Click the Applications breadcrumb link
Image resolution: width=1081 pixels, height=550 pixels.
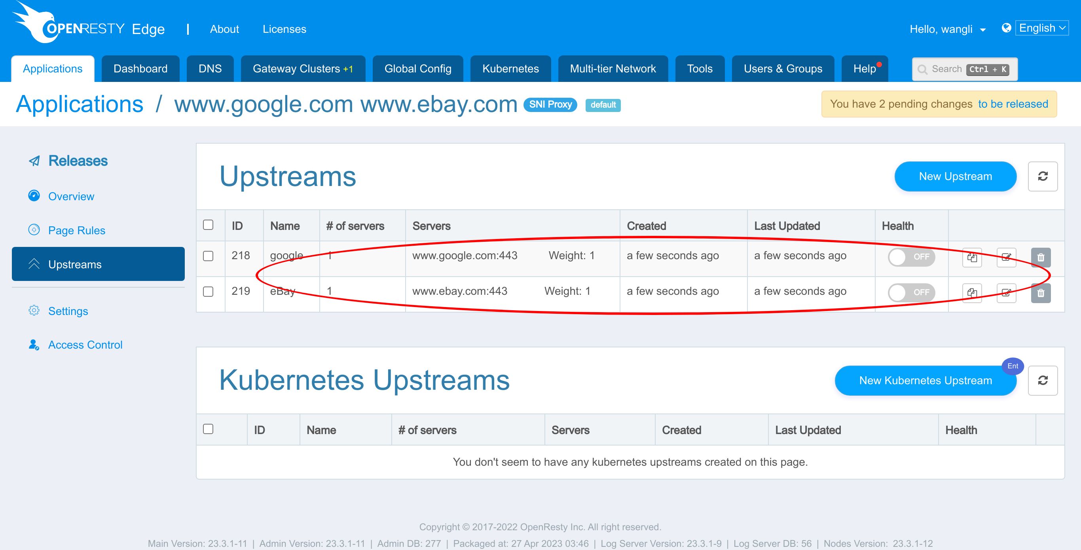[80, 104]
